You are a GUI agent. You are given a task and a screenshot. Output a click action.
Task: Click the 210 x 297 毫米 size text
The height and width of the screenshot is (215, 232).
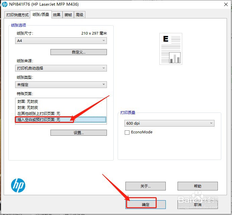(94, 33)
